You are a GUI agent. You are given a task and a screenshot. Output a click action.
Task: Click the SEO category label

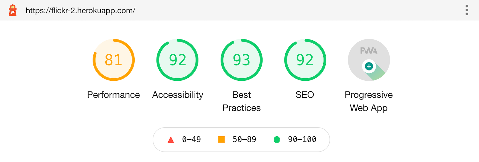305,95
